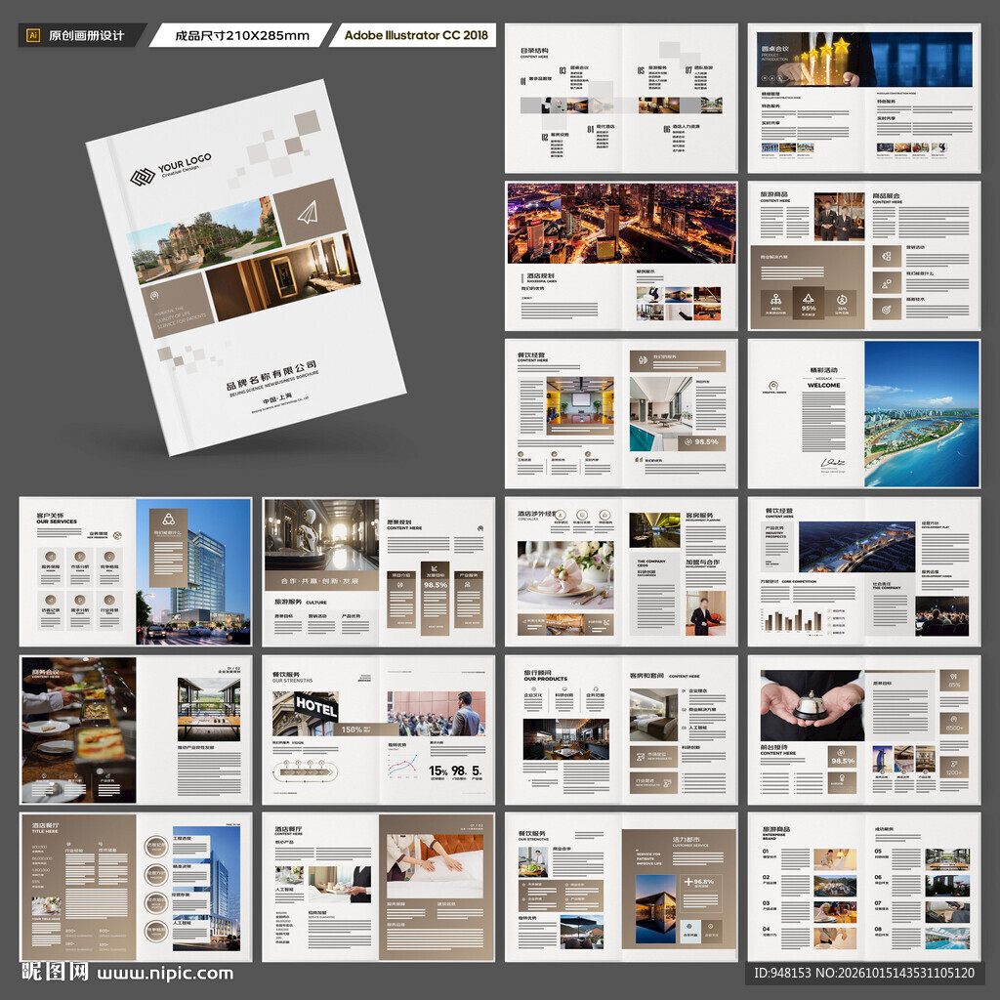
Task: Open the hands holding service bell photo
Action: coord(812,705)
